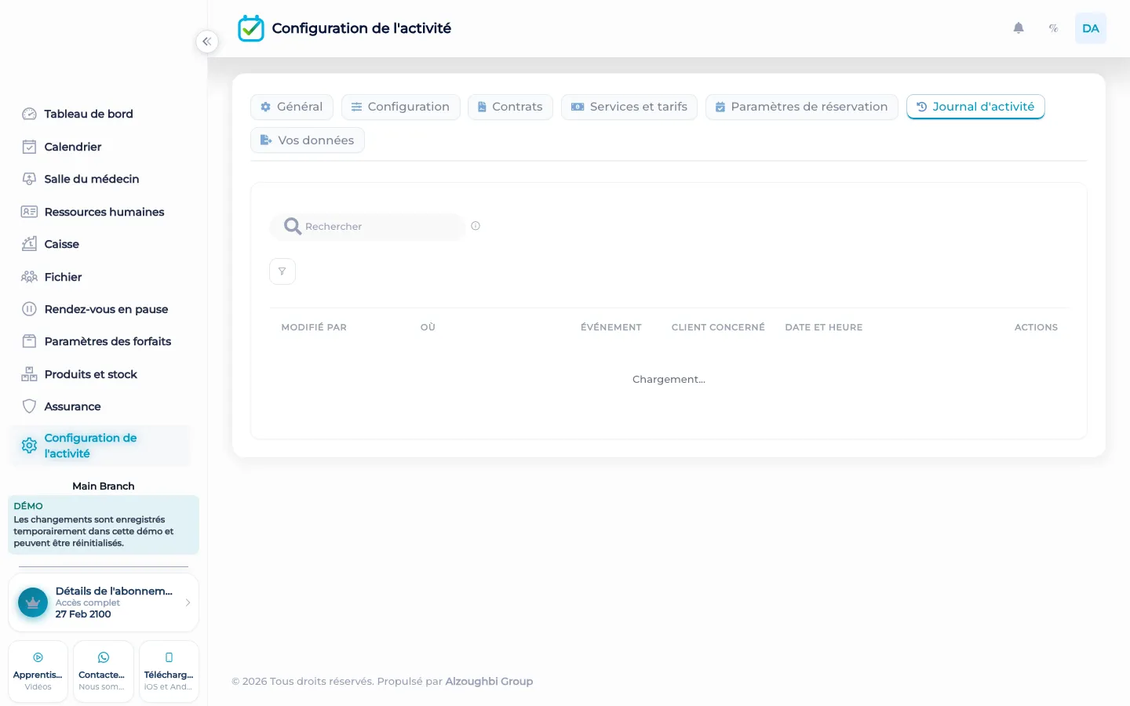
Task: Click the MODIFIÉ PAR column header
Action: (x=314, y=327)
